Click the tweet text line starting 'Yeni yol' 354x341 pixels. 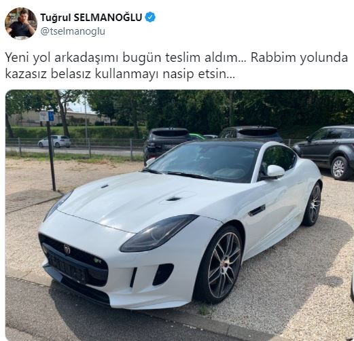(x=176, y=58)
